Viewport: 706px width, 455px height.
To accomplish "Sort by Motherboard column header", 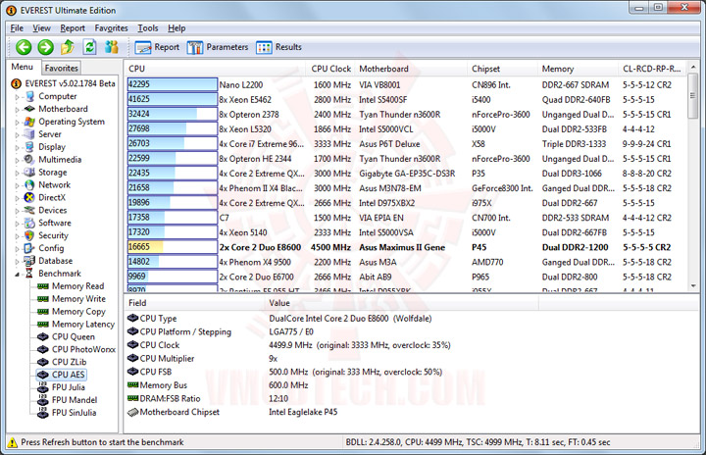I will (x=411, y=69).
